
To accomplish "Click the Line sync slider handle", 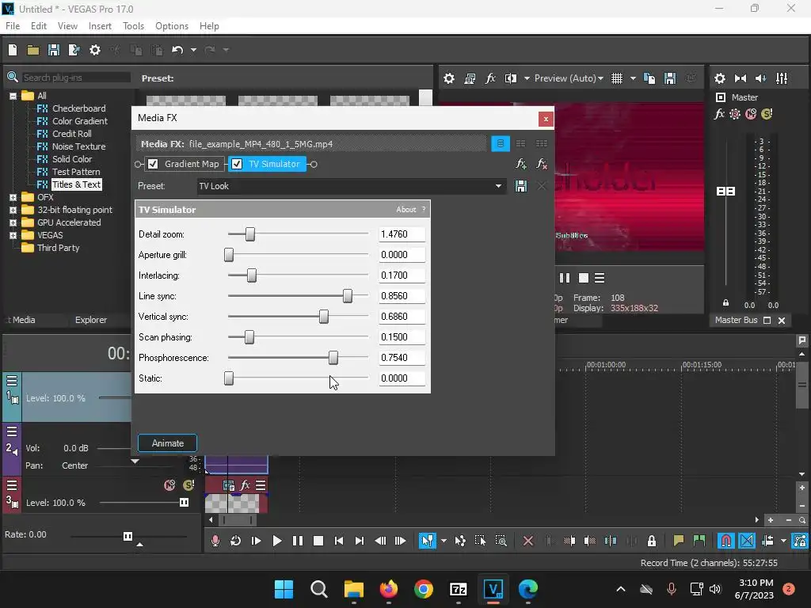I will point(348,296).
